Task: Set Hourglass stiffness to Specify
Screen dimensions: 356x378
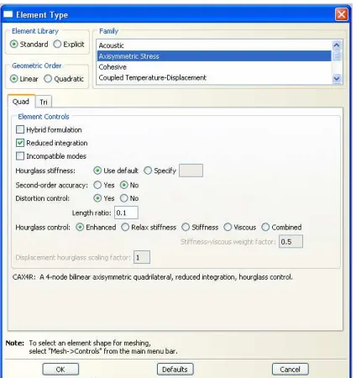Action: pos(148,171)
